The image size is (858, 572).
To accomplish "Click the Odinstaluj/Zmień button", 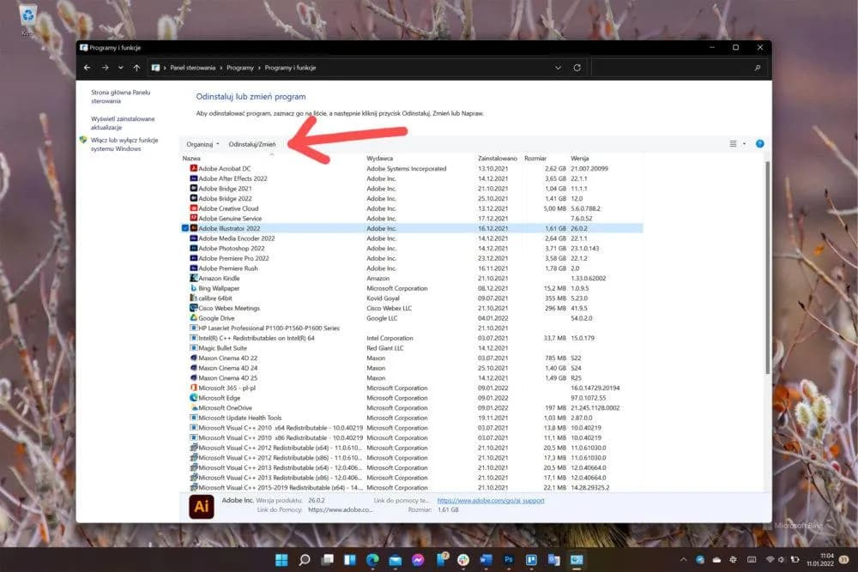I will [254, 143].
